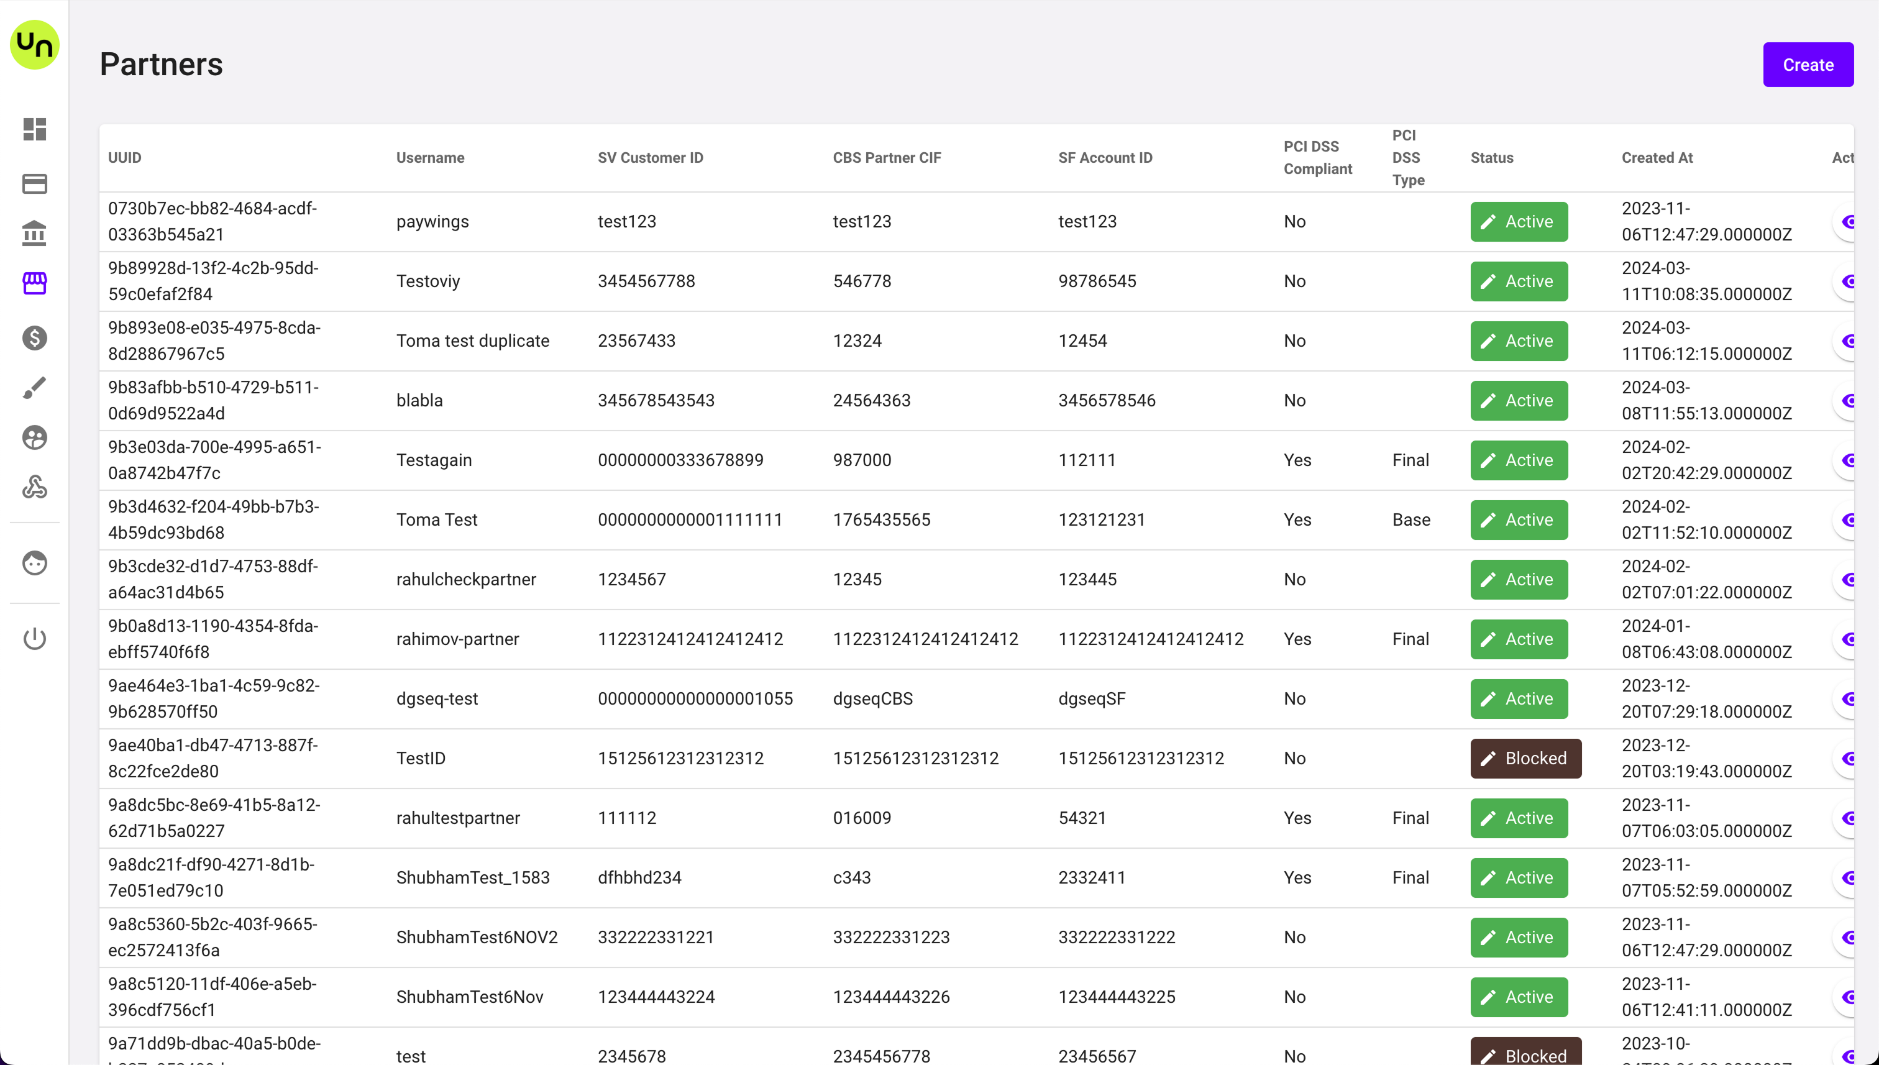View details eye icon for Testagain

point(1846,460)
